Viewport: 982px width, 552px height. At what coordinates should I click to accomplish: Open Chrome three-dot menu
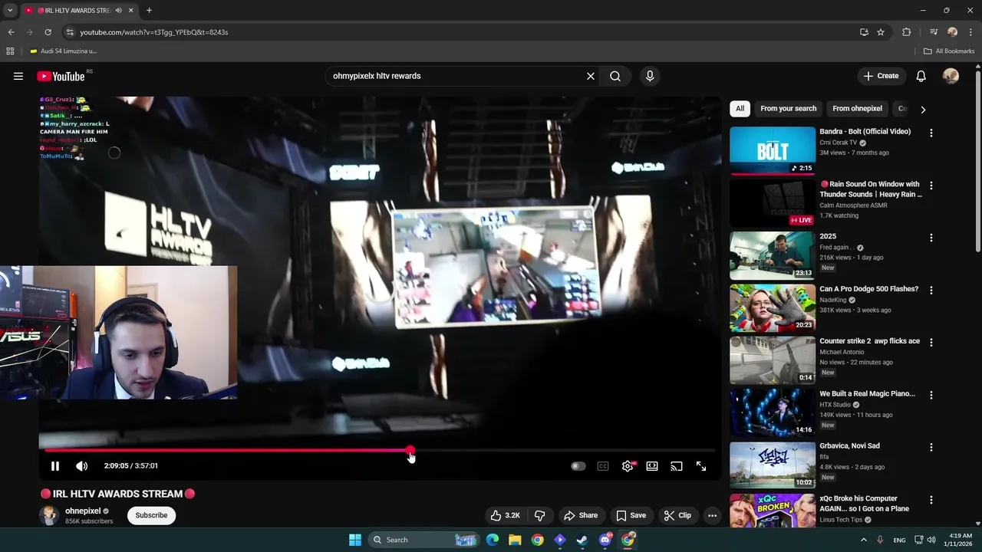pyautogui.click(x=970, y=32)
